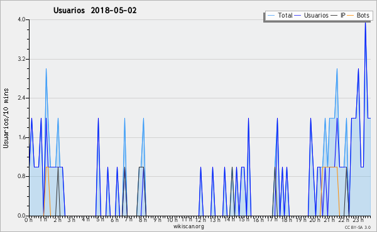
Task: Click the Usuarios/10 mins axis title
Action: [x=6, y=118]
